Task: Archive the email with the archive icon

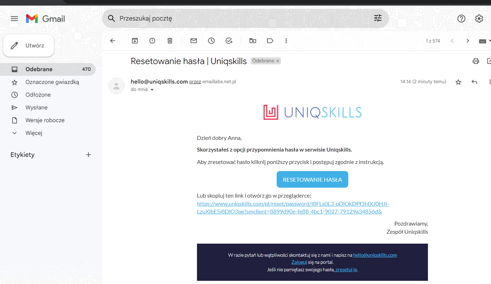Action: click(x=135, y=41)
